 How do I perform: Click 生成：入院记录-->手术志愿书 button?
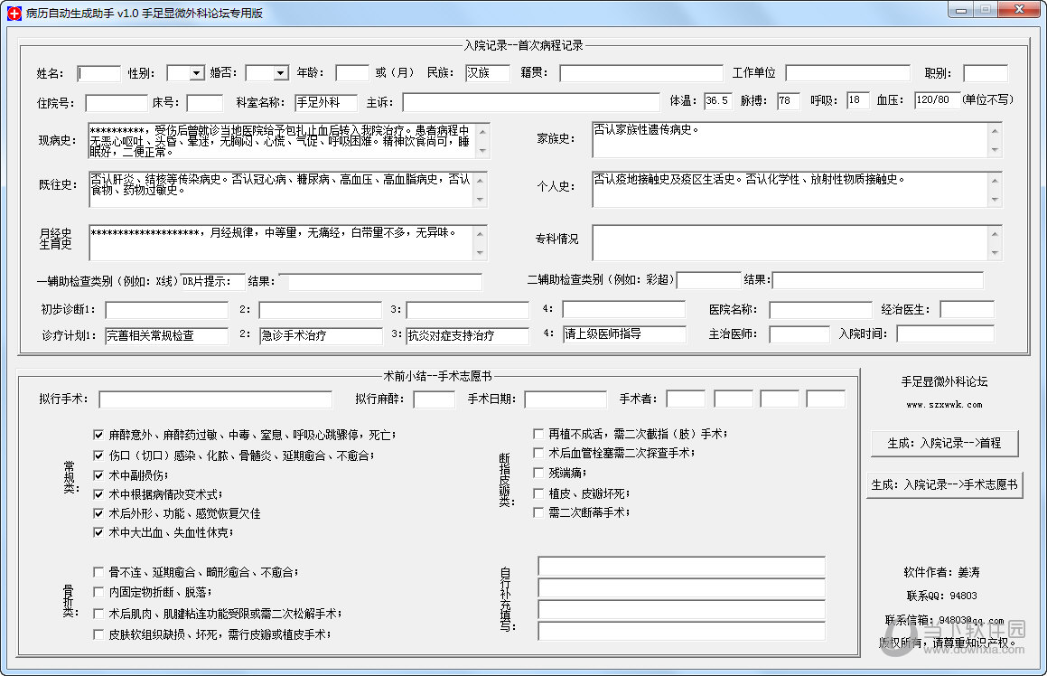tap(944, 485)
